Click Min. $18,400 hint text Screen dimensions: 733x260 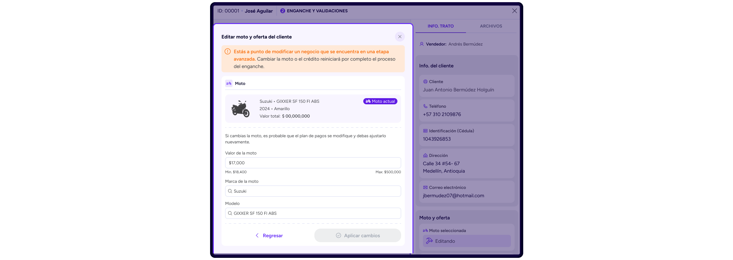pos(236,172)
